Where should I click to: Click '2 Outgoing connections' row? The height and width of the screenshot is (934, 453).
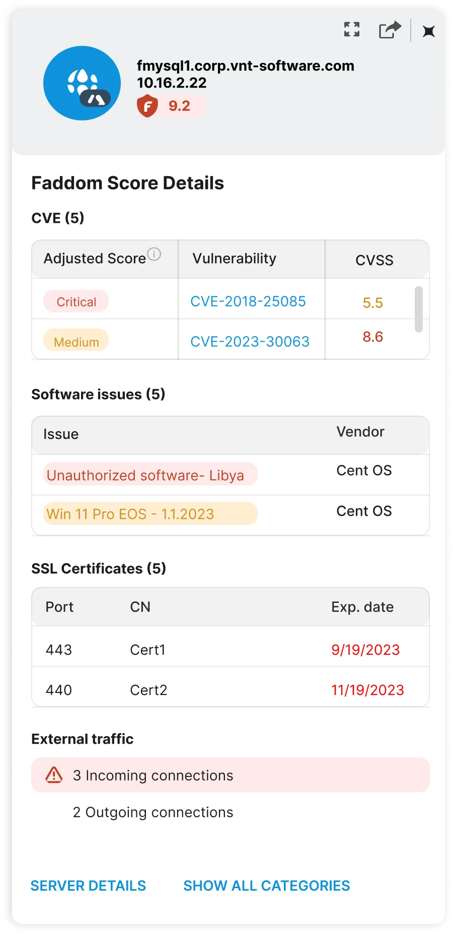(x=153, y=812)
